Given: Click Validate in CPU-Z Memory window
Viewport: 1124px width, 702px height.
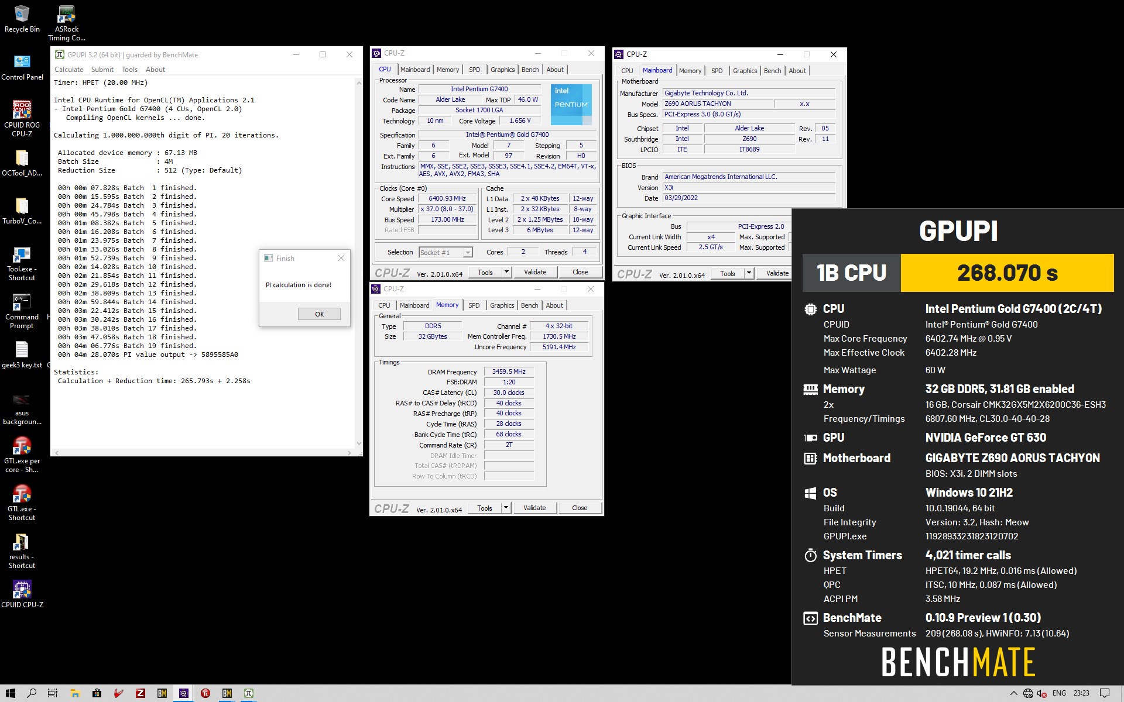Looking at the screenshot, I should point(534,508).
